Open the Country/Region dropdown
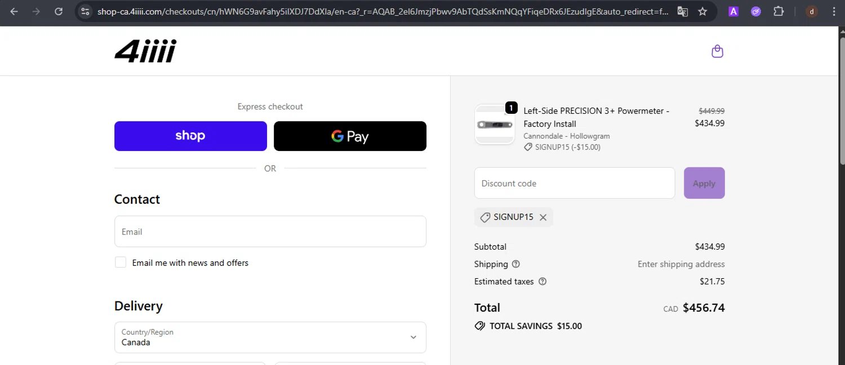 [x=270, y=337]
